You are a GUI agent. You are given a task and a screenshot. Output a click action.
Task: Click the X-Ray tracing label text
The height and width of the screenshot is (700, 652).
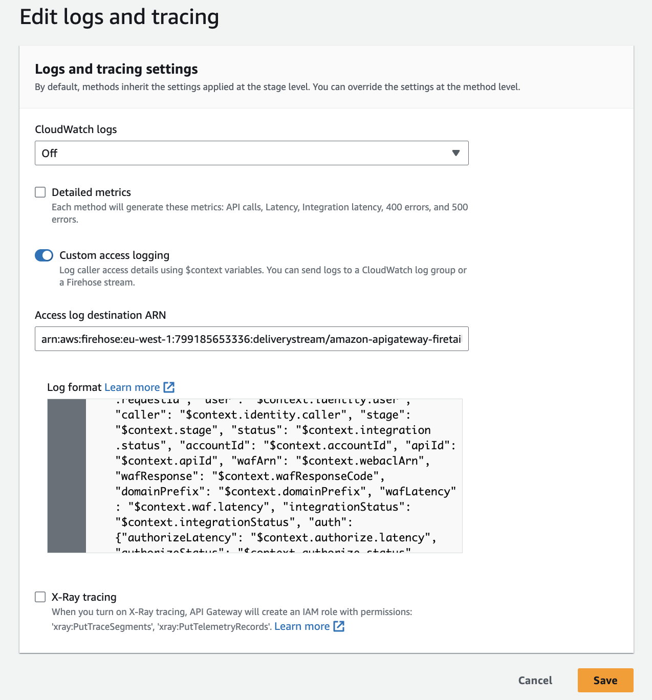click(84, 597)
